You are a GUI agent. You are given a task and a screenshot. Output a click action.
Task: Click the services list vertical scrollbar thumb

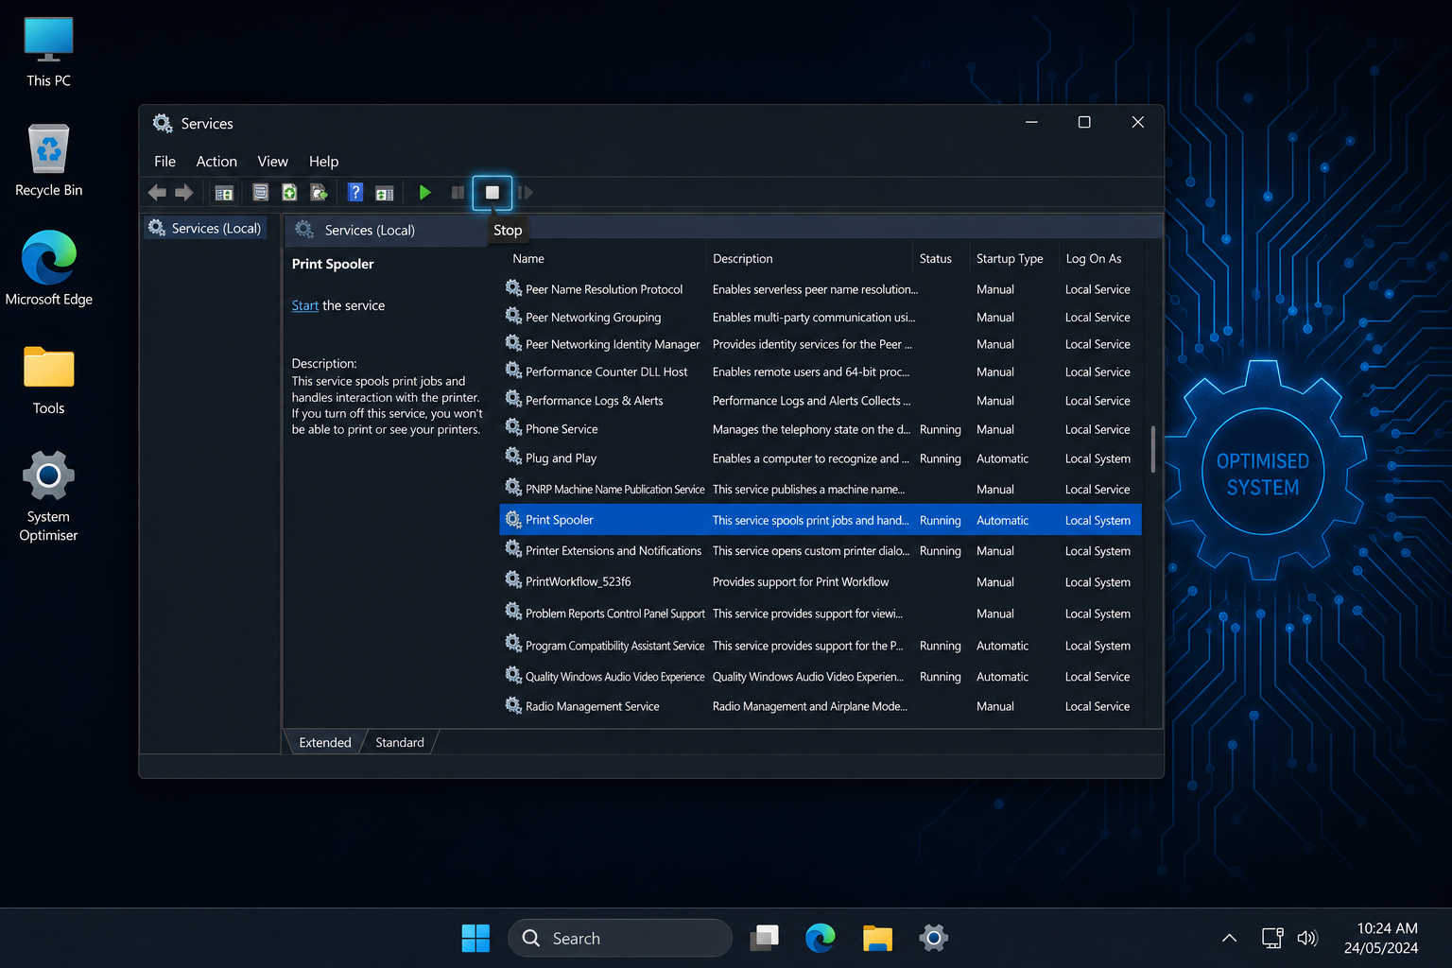tap(1153, 449)
